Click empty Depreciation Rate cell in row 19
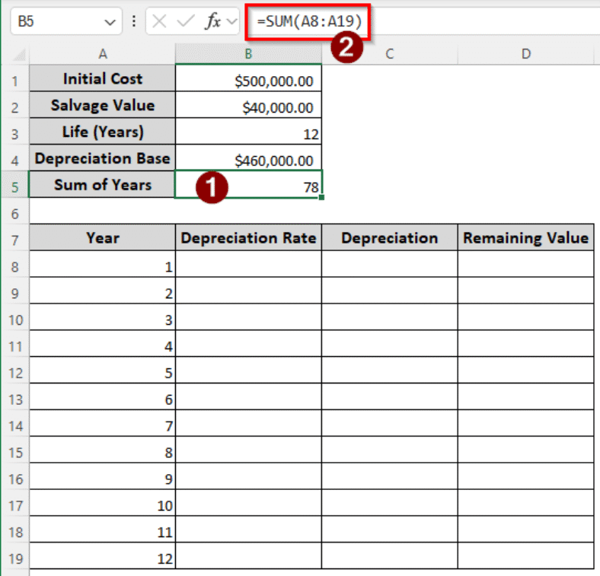Image resolution: width=600 pixels, height=576 pixels. point(248,555)
